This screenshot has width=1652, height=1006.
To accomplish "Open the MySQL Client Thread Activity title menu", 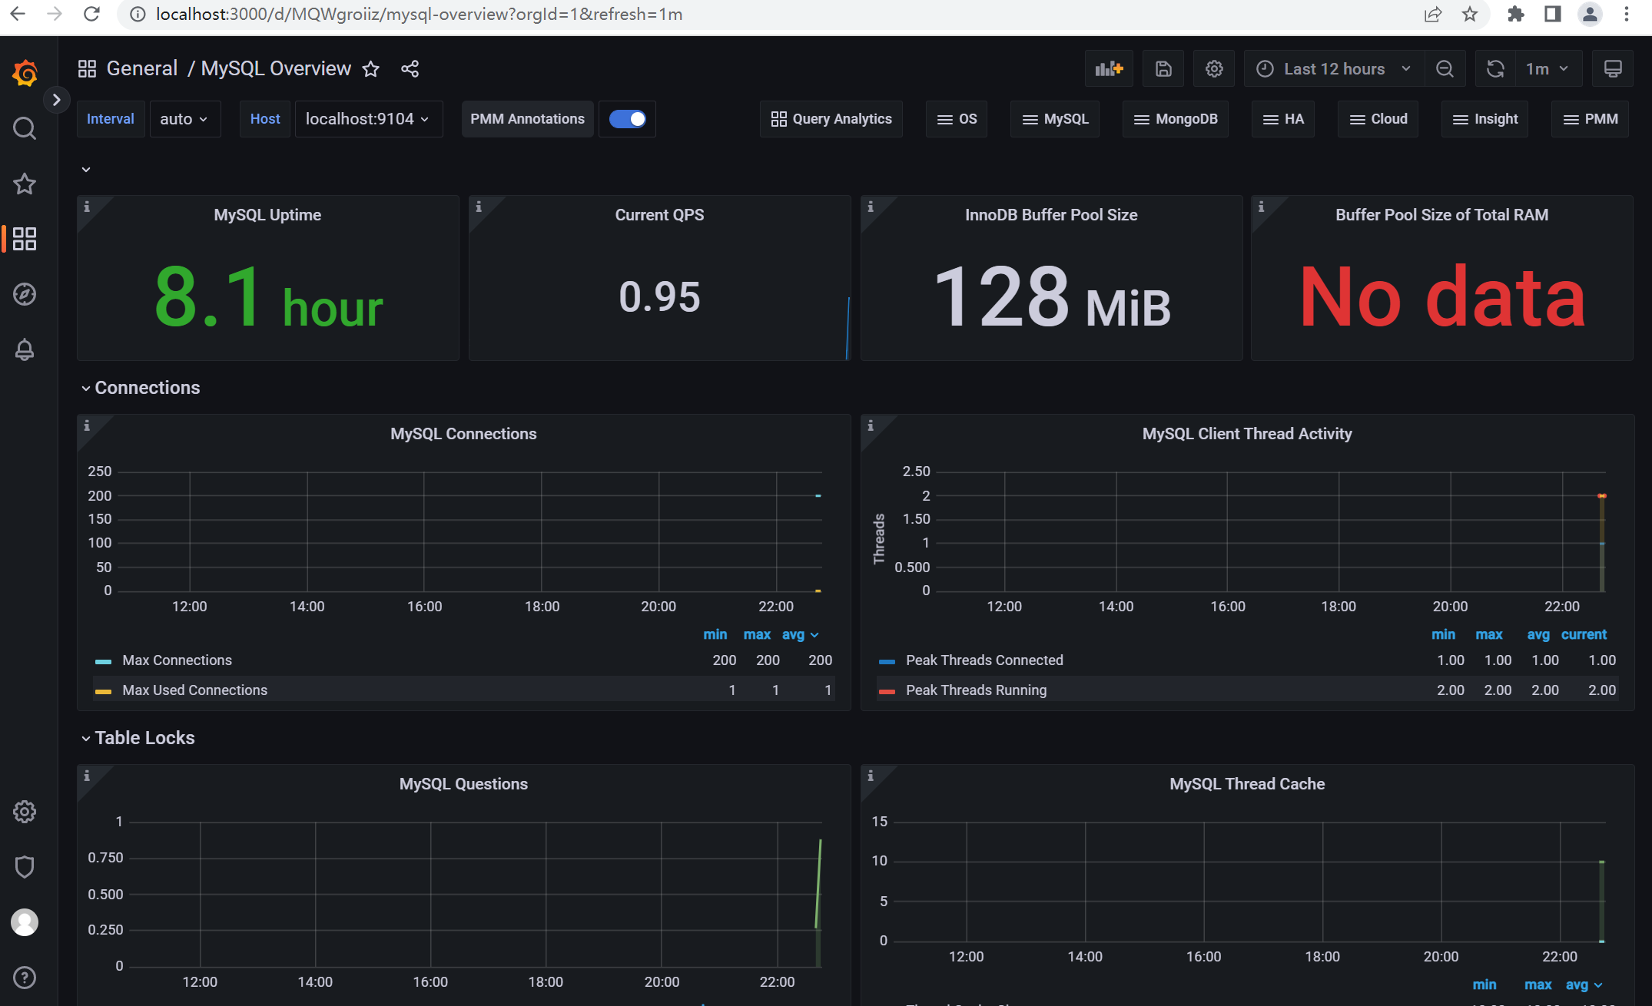I will 1247,434.
